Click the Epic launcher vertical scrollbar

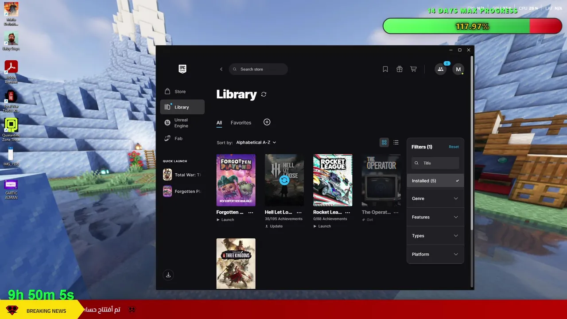pos(472,143)
